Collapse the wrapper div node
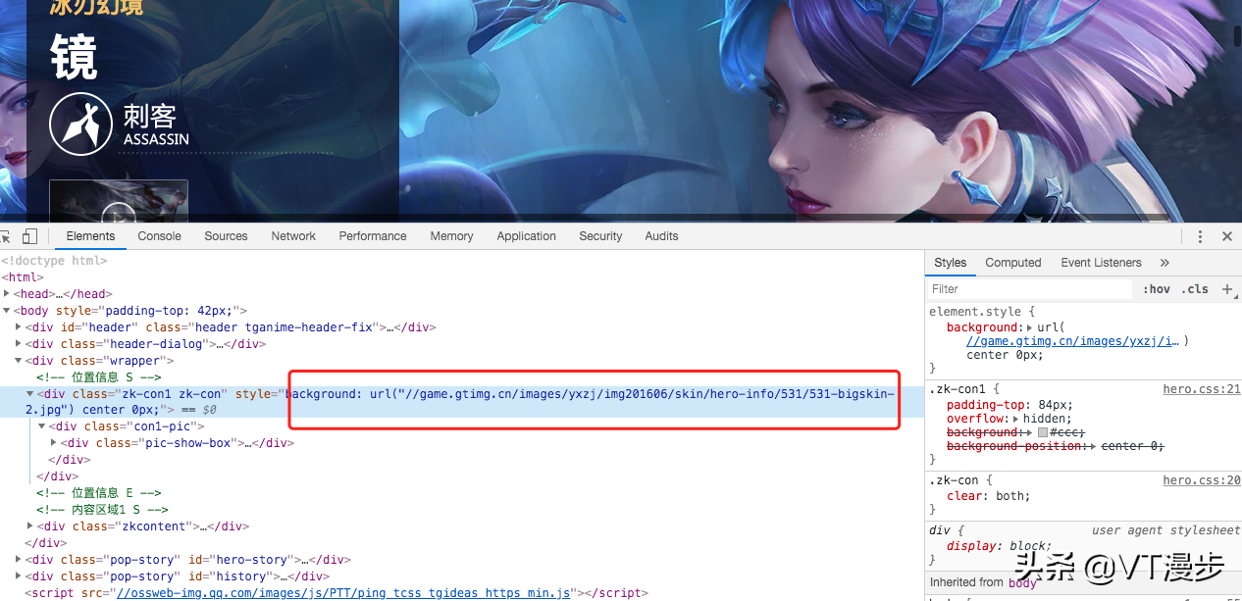 click(x=19, y=361)
